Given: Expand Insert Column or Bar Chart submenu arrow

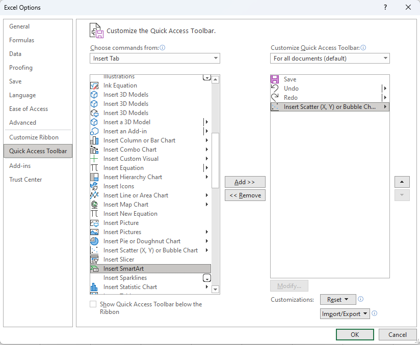Looking at the screenshot, I should coord(207,140).
